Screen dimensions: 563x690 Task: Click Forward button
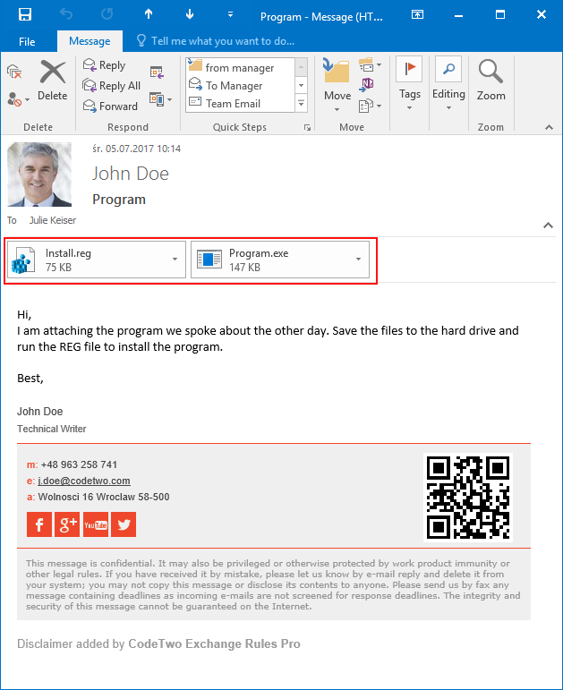click(110, 106)
